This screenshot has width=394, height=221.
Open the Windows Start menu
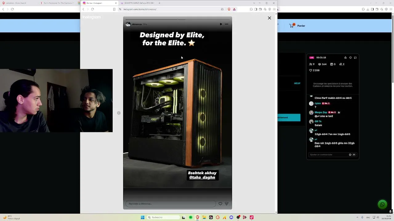[143, 217]
